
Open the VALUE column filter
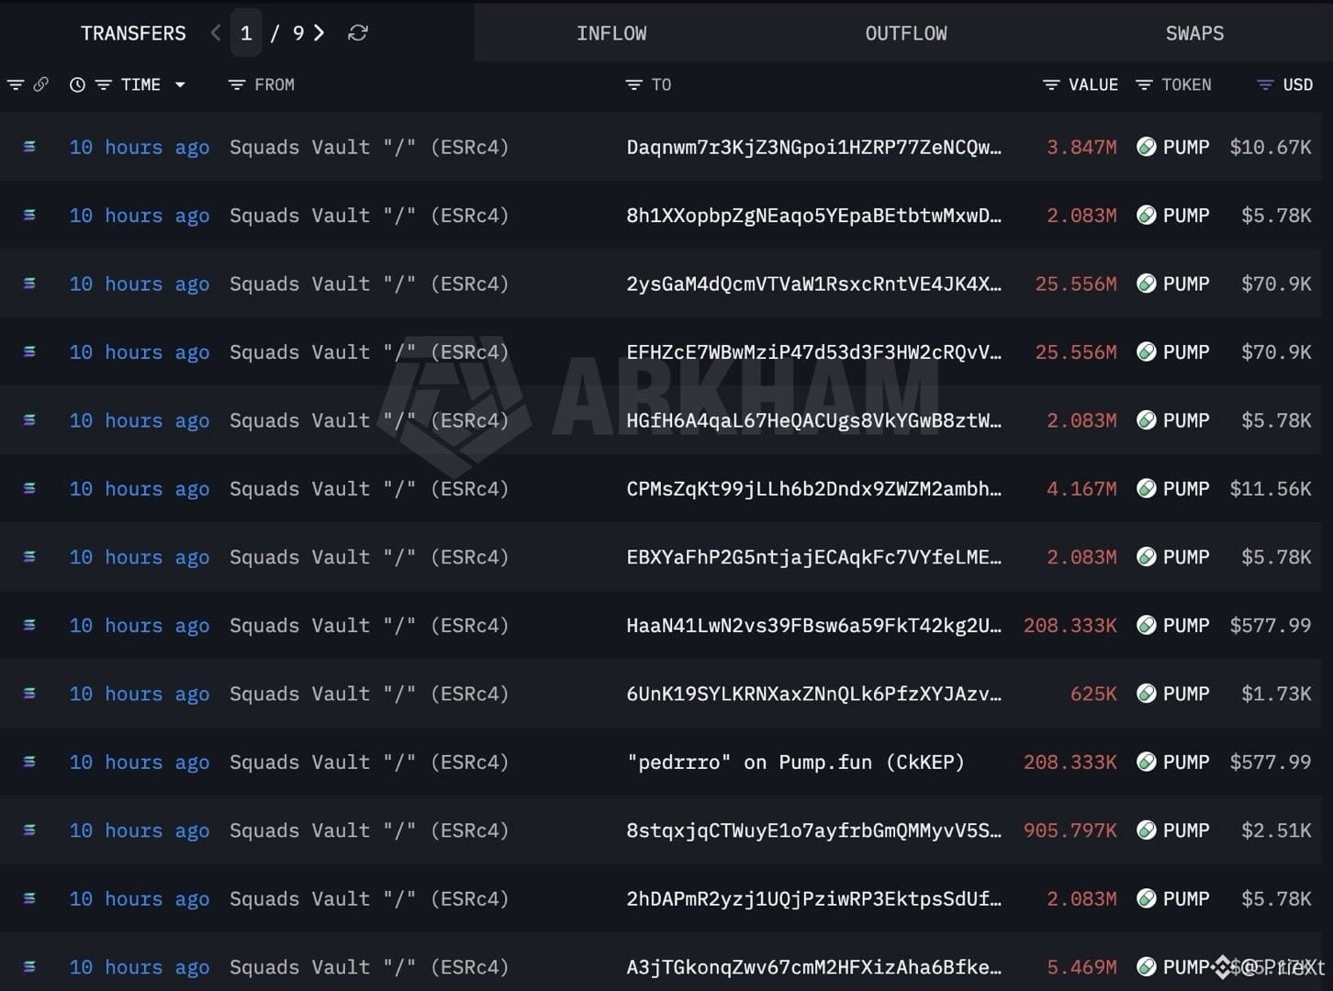(1051, 84)
